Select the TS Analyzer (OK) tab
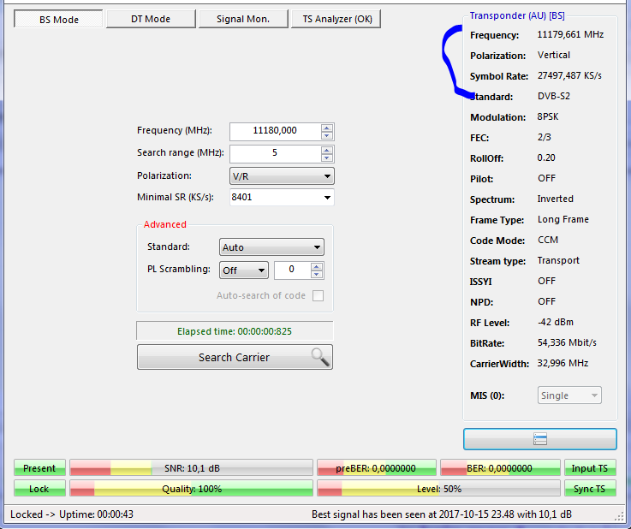 pyautogui.click(x=336, y=19)
